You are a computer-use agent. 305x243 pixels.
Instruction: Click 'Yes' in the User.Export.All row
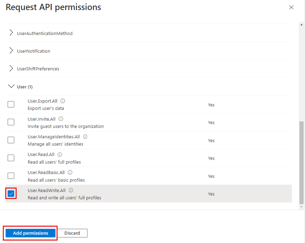tap(211, 105)
